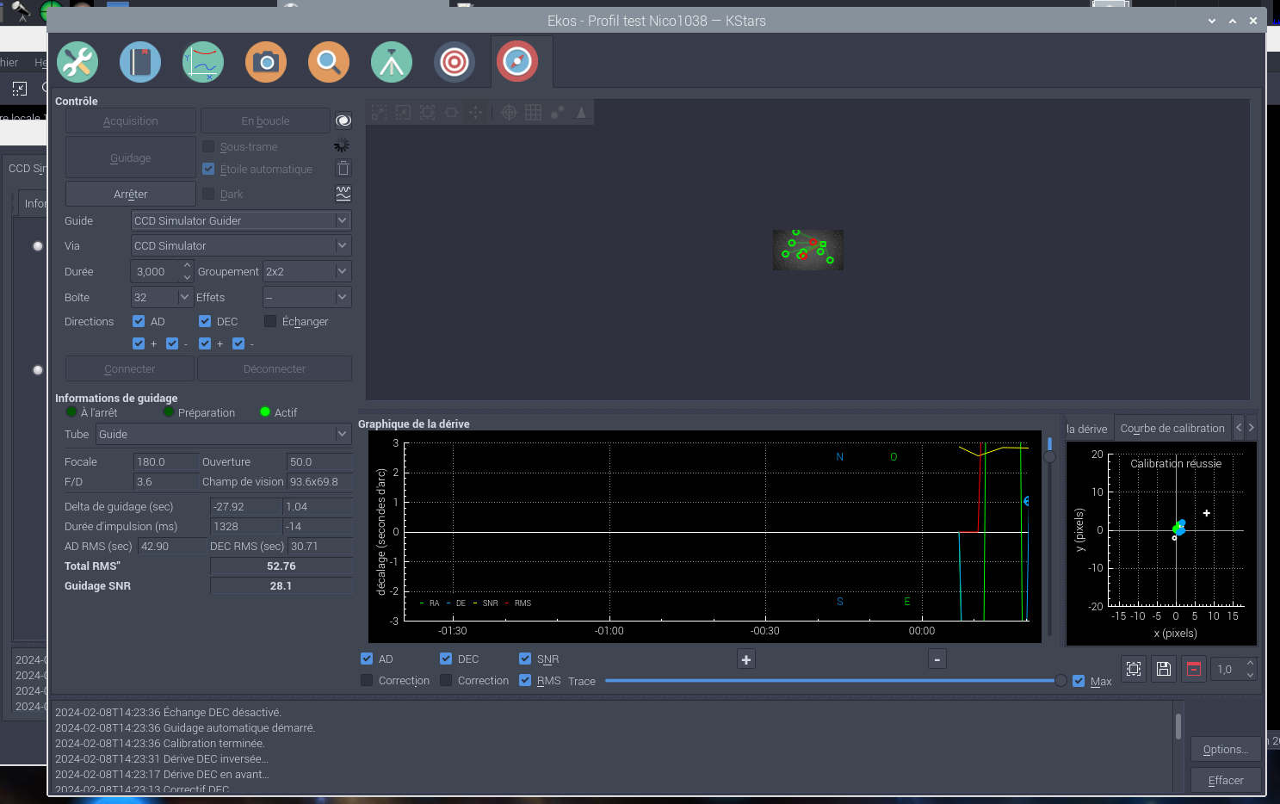Viewport: 1280px width, 804px height.
Task: Open the Mount telescope module
Action: point(392,62)
